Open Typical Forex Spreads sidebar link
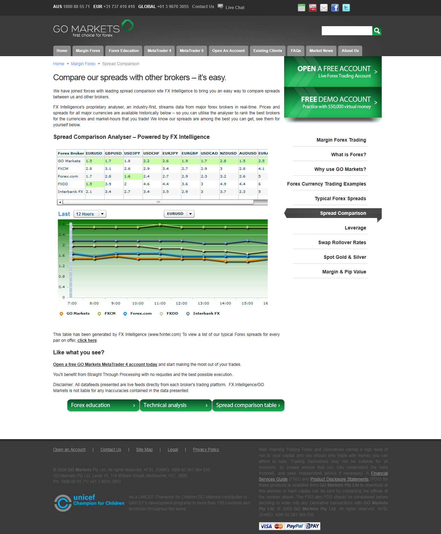Viewport: 441px width, 534px height. pyautogui.click(x=340, y=198)
